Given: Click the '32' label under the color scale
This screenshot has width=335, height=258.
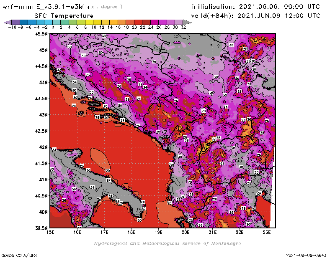Looking at the screenshot, I should coord(183,27).
